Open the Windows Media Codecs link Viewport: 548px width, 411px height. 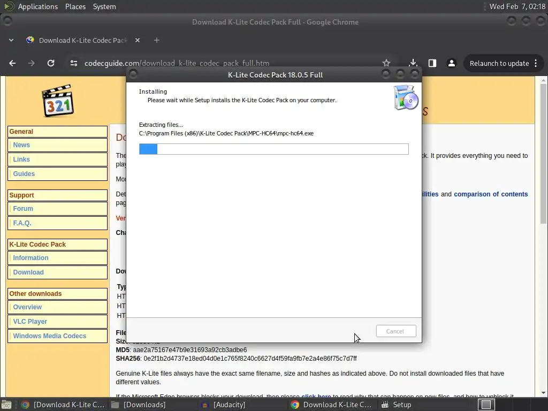[x=50, y=336]
